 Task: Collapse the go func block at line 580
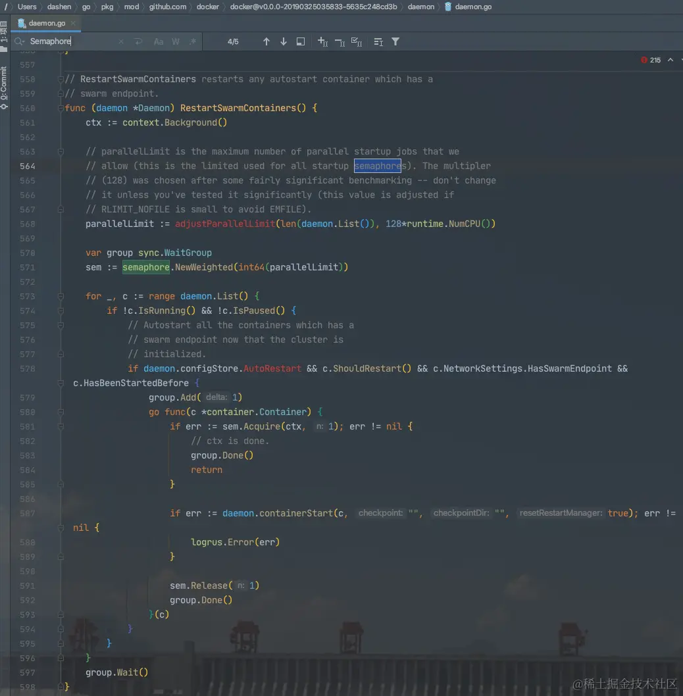(61, 412)
